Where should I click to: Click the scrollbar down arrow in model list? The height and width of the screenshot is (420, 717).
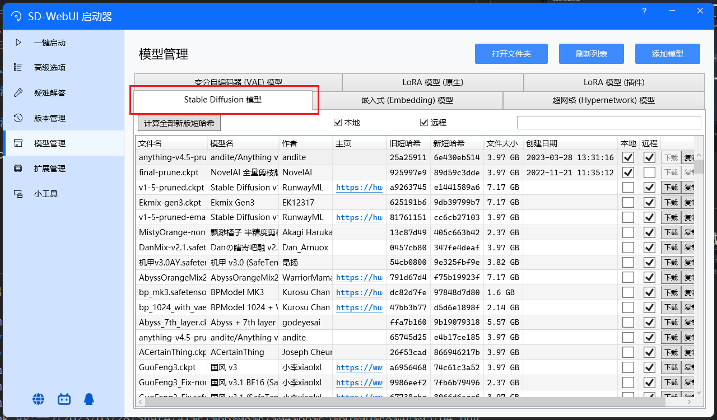(699, 393)
